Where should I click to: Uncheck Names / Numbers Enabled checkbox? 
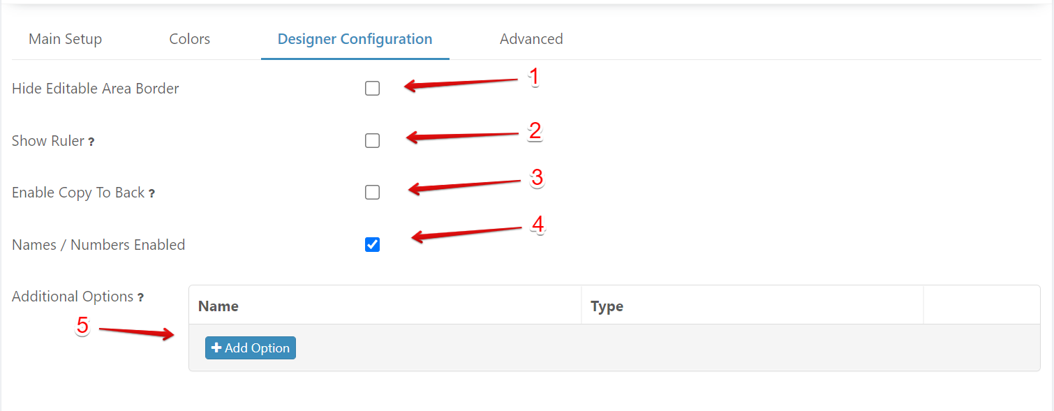click(x=372, y=245)
